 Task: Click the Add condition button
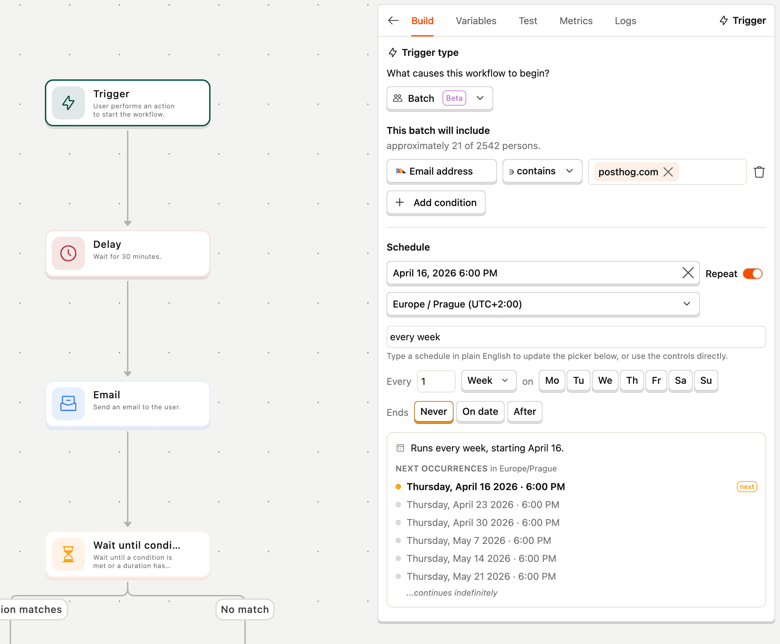pos(436,203)
